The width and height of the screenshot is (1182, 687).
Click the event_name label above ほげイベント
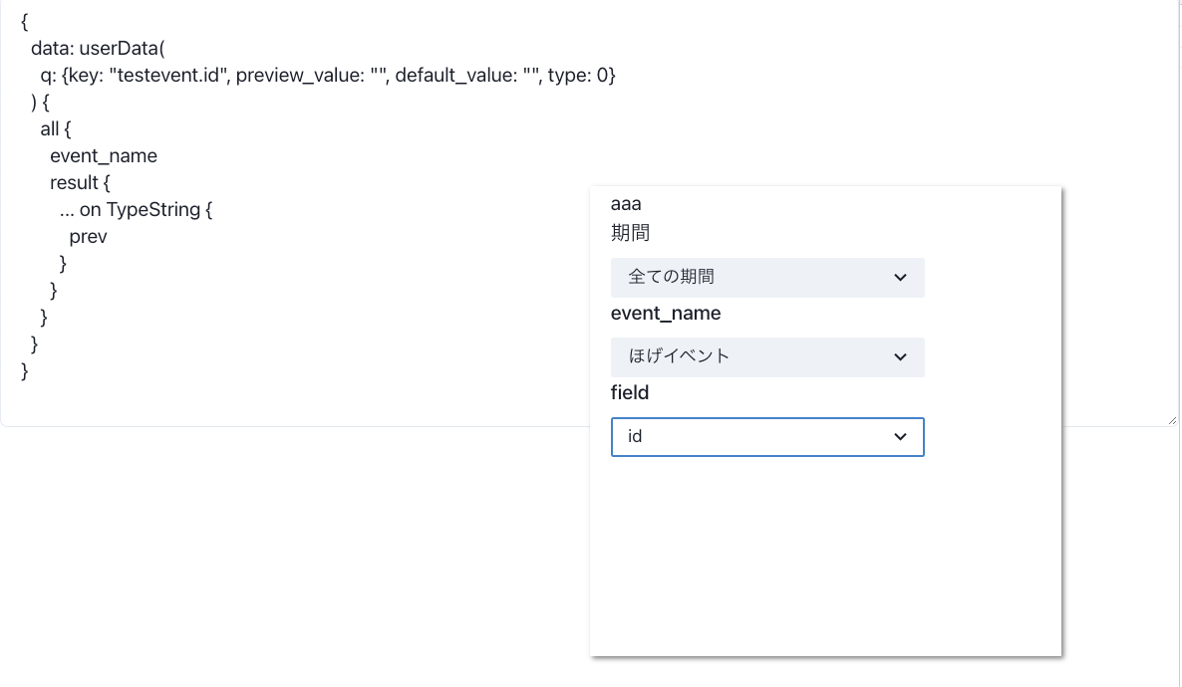pyautogui.click(x=666, y=314)
